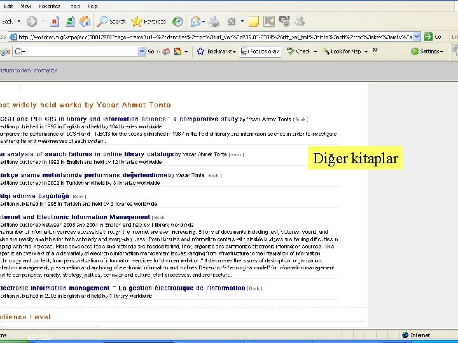
Task: Click the Mail envelope icon
Action: click(x=195, y=22)
